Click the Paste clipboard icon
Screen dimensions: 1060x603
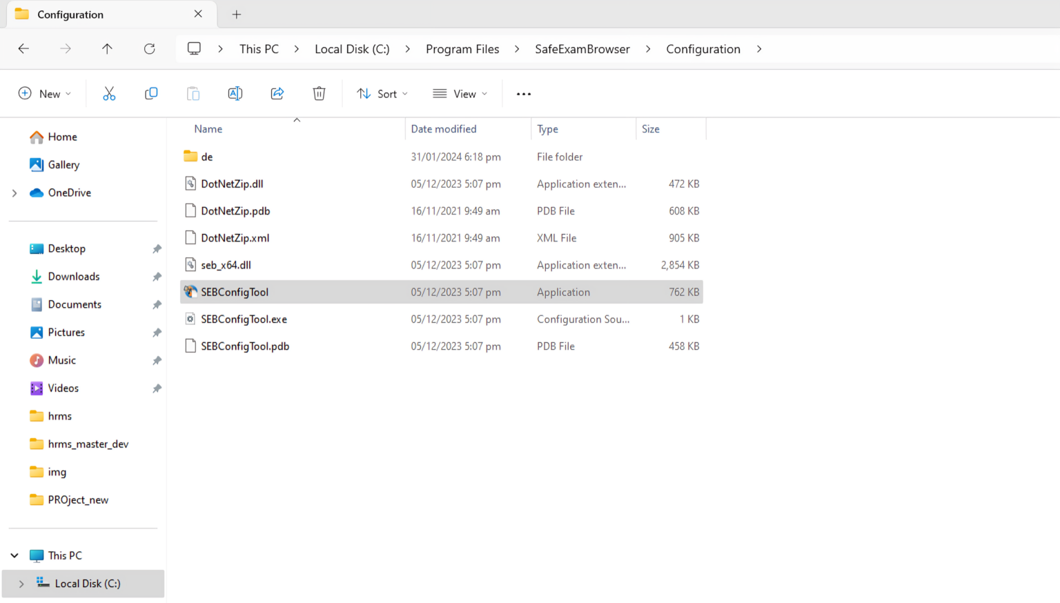point(193,94)
